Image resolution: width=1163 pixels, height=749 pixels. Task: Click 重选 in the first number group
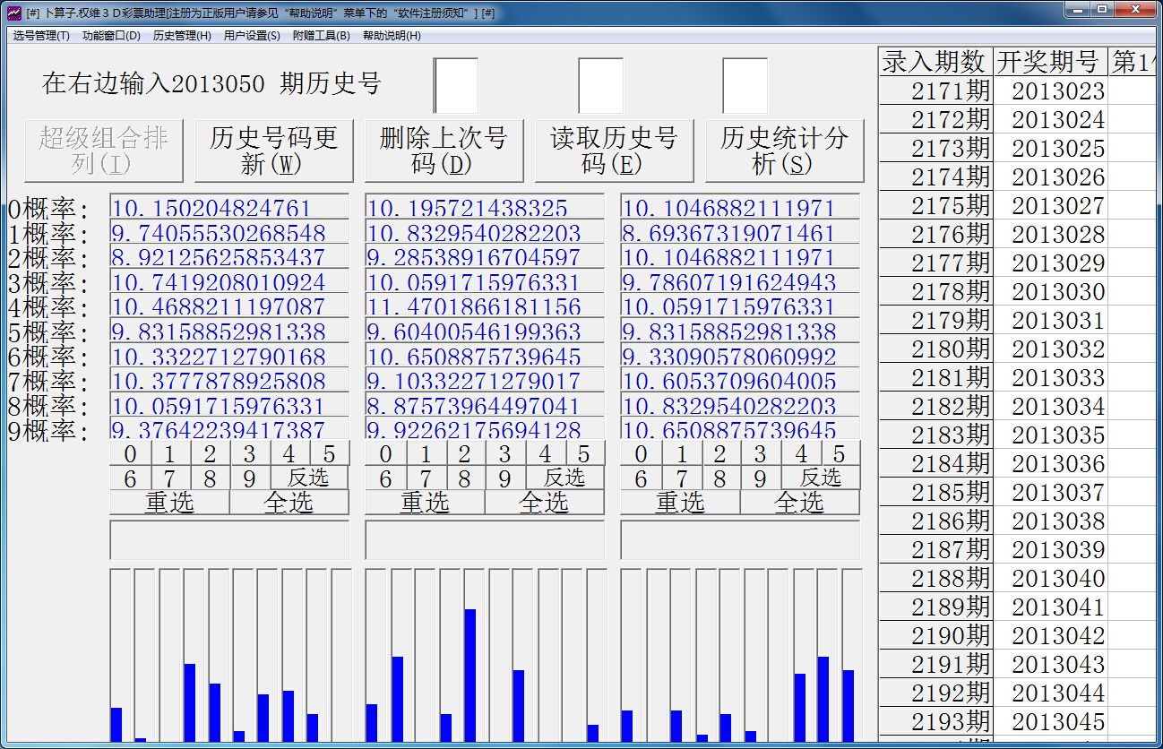coord(169,502)
